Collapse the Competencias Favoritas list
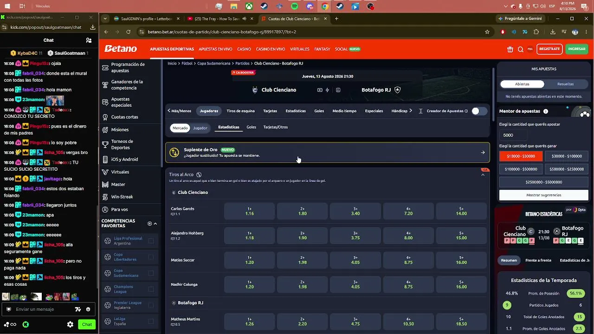 pos(155,224)
